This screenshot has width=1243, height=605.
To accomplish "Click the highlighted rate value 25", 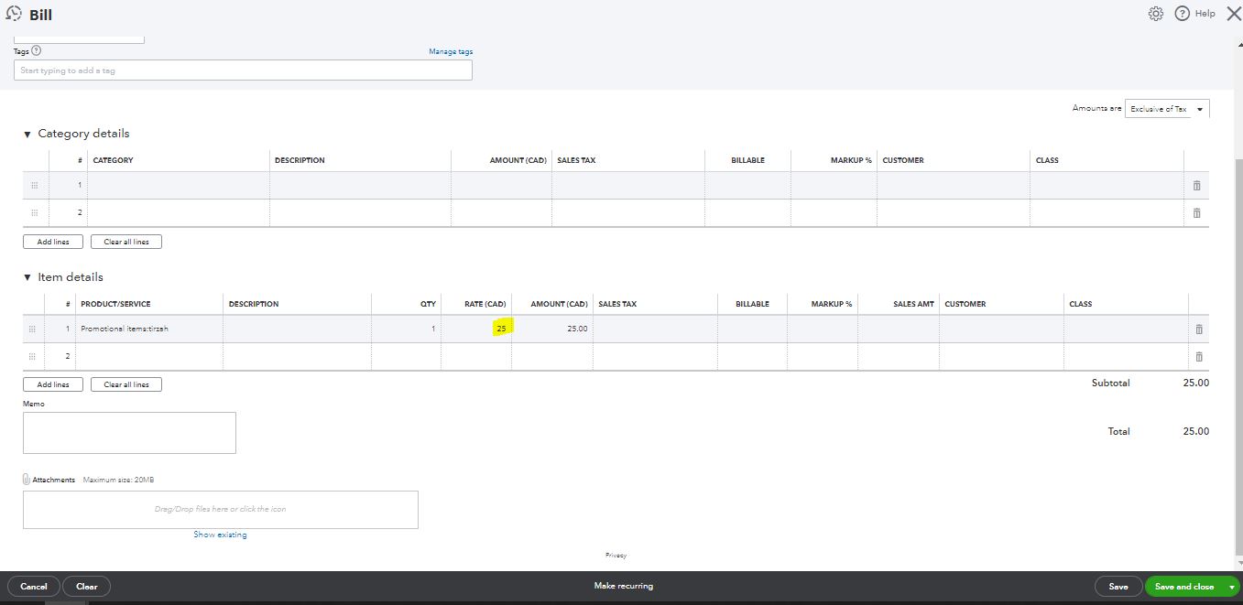I will 501,329.
